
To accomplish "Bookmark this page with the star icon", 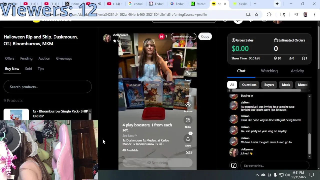I will point(256,14).
